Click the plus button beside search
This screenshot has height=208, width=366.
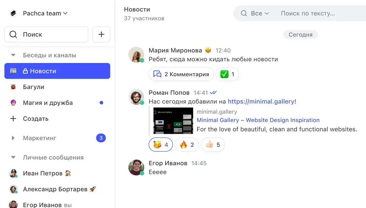[x=101, y=35]
